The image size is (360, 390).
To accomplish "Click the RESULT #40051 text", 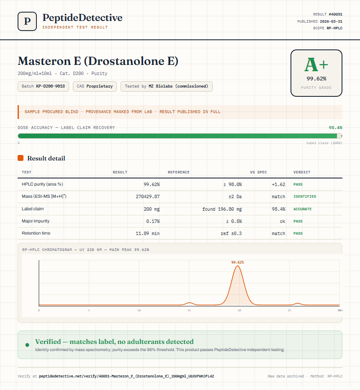I will pyautogui.click(x=327, y=14).
